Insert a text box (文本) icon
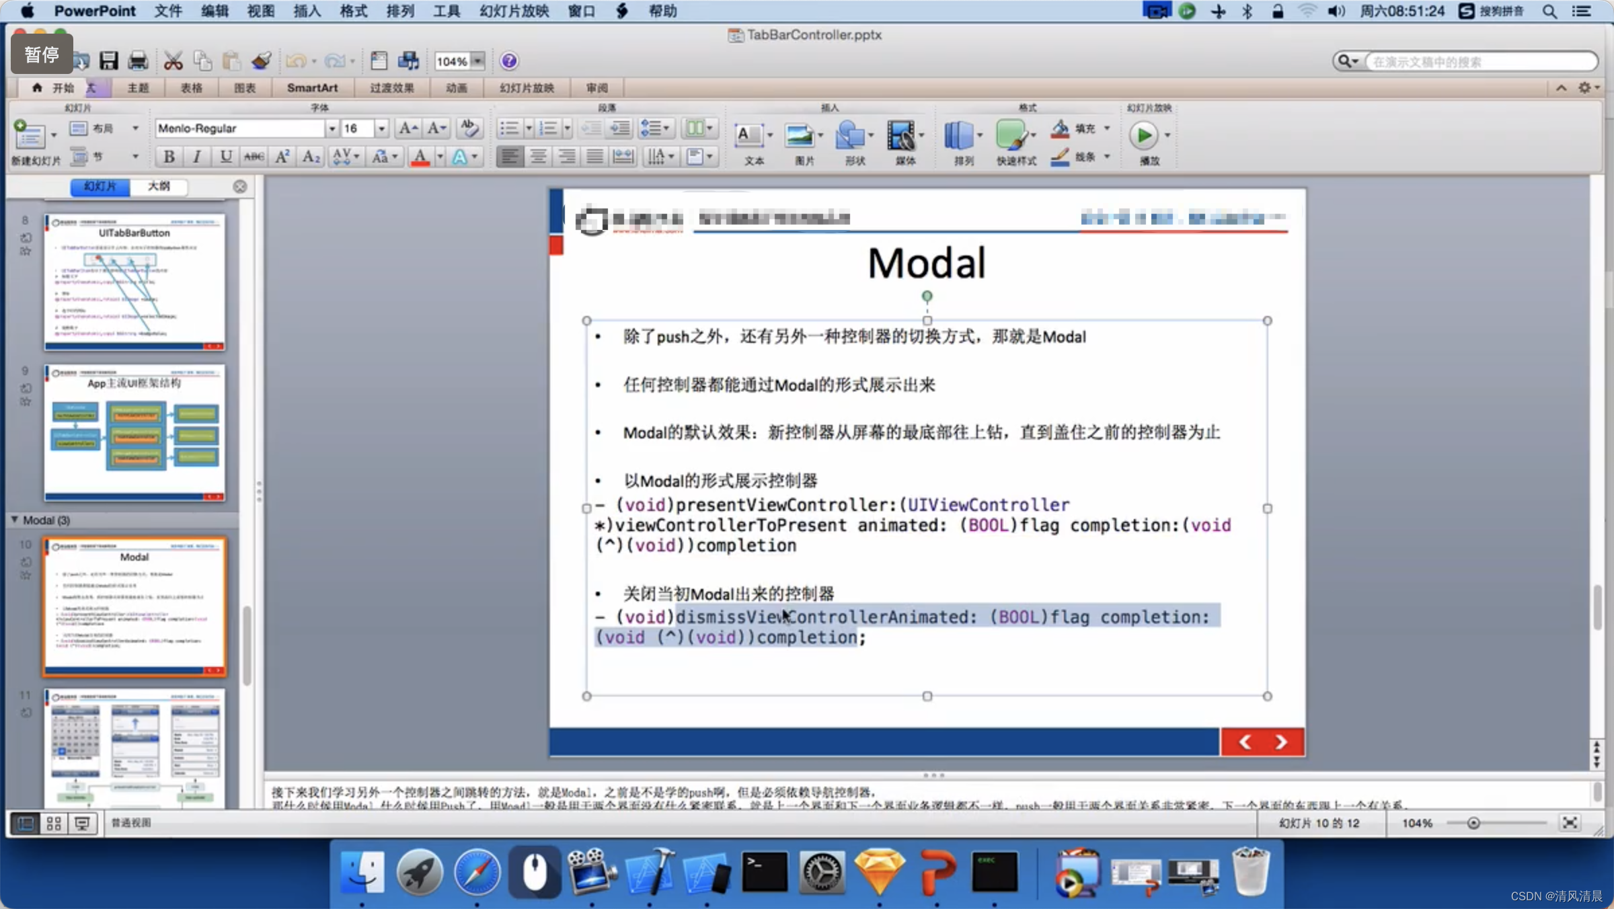 coord(748,136)
